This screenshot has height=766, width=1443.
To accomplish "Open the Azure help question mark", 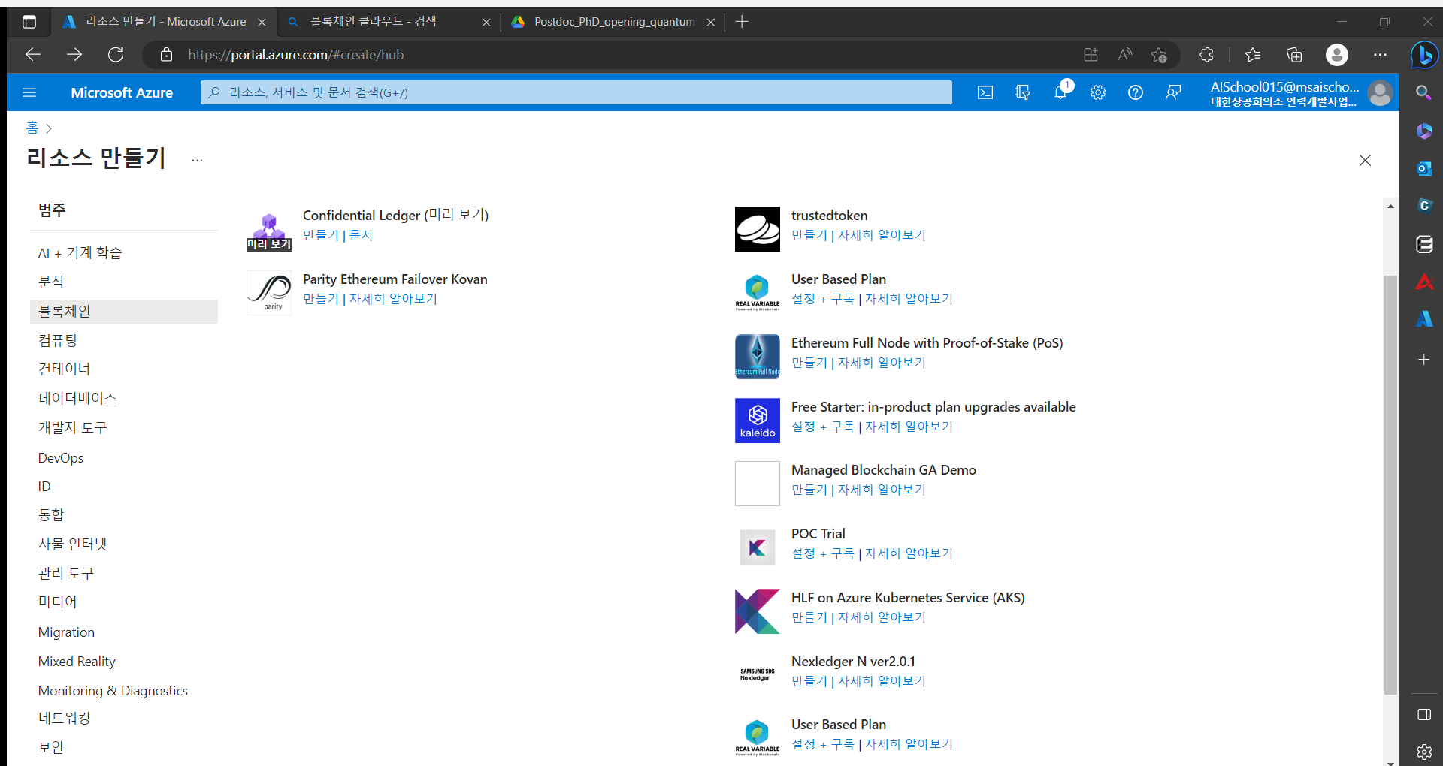I will 1136,92.
